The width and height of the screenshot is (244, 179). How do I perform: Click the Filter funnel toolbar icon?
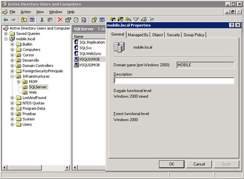click(136, 19)
